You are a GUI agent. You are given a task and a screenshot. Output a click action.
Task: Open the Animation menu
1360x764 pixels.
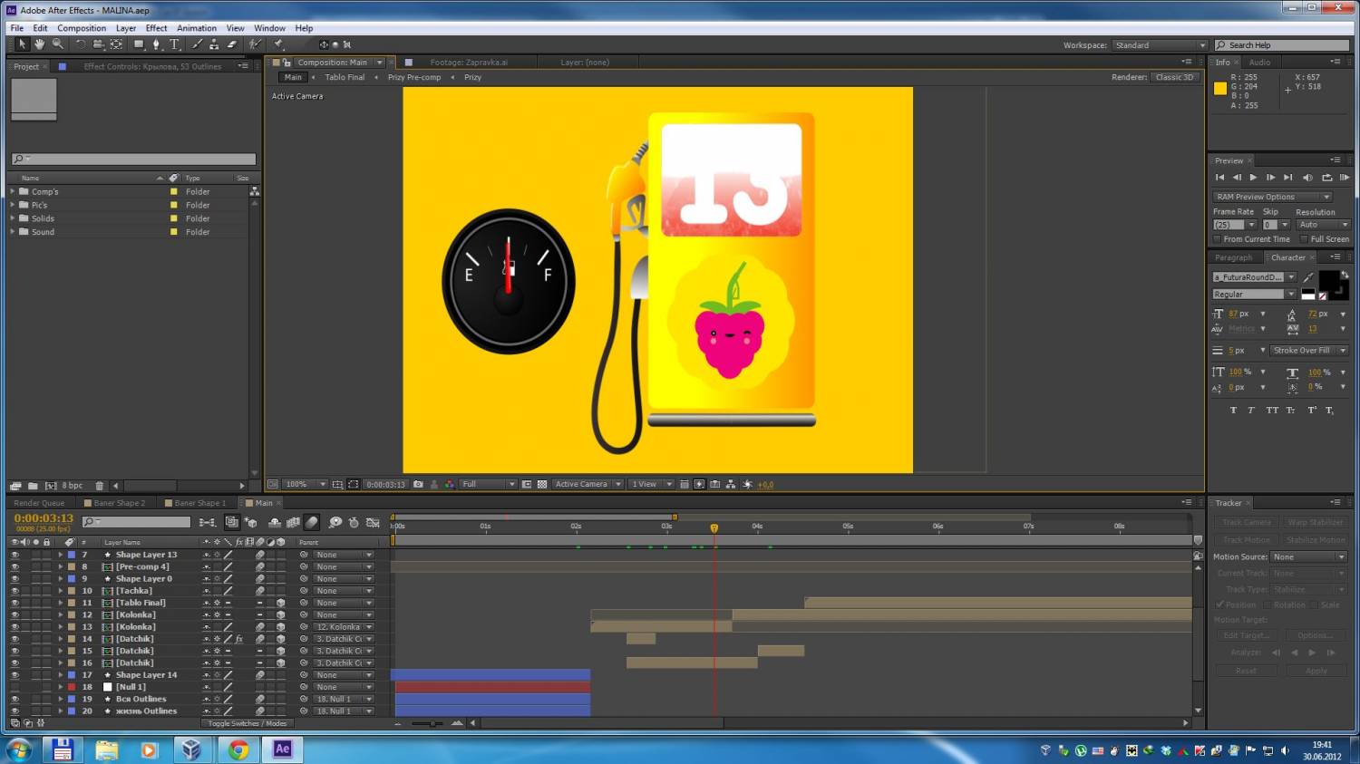click(196, 28)
